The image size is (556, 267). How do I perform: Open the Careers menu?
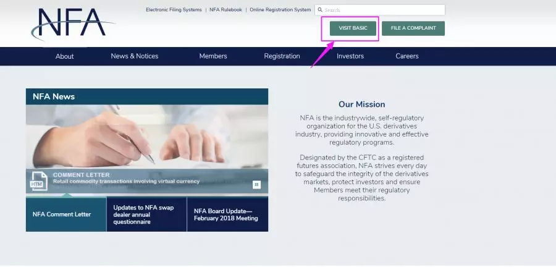click(x=407, y=56)
